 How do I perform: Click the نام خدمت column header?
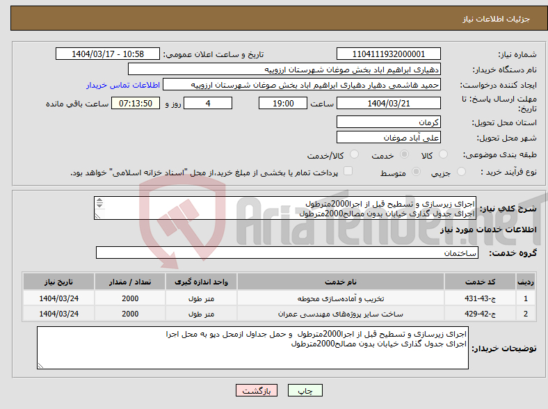(x=340, y=282)
